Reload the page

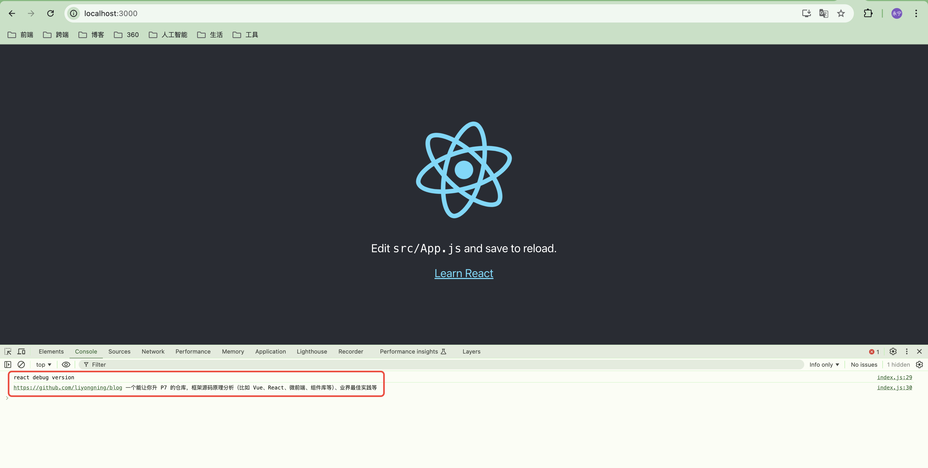tap(50, 13)
